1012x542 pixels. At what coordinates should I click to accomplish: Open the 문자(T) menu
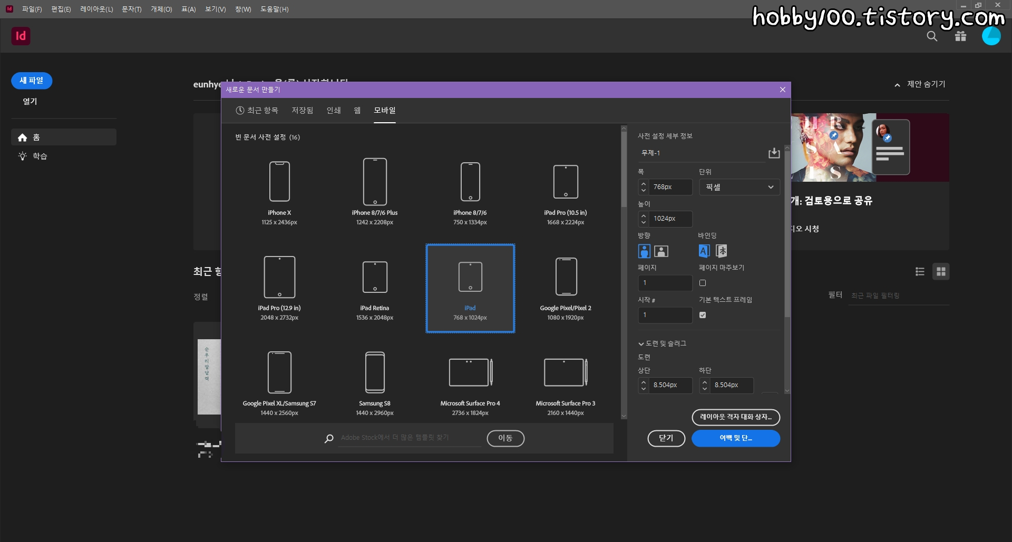coord(132,9)
